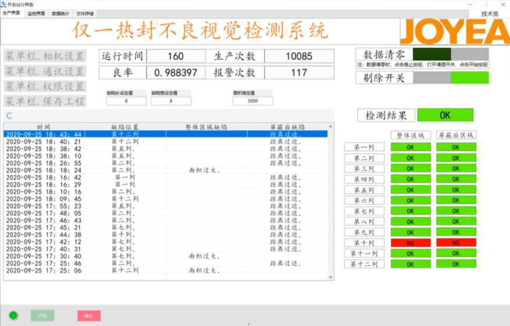The image size is (510, 326).
Task: Click 面积过大 in the 18:18:24 row
Action: (205, 170)
